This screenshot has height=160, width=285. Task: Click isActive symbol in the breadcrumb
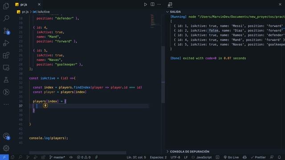pos(41,12)
